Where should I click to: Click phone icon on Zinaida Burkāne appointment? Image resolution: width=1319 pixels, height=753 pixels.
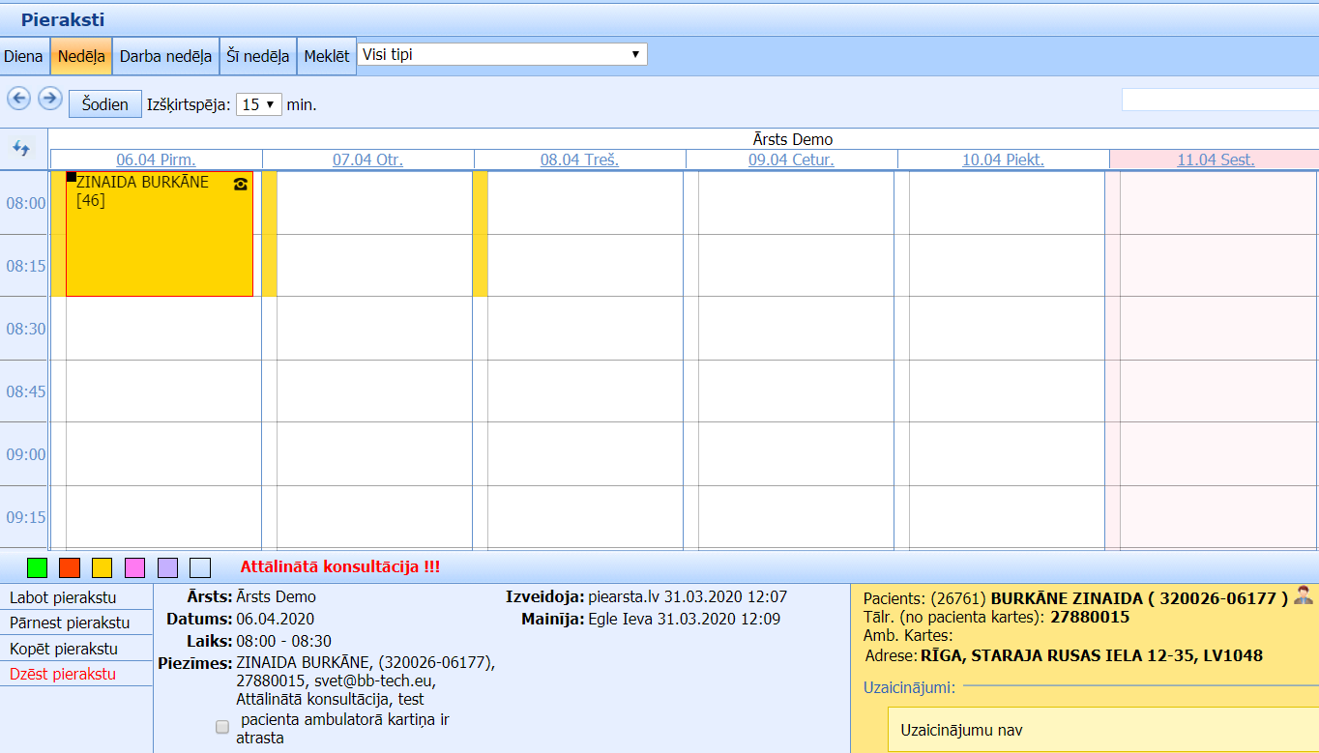click(x=241, y=185)
